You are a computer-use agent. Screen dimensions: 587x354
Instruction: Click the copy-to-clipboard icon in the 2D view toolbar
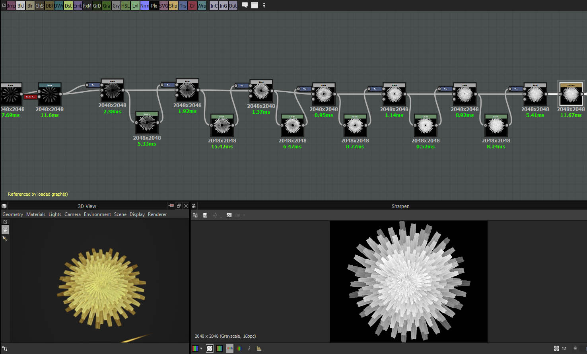195,215
